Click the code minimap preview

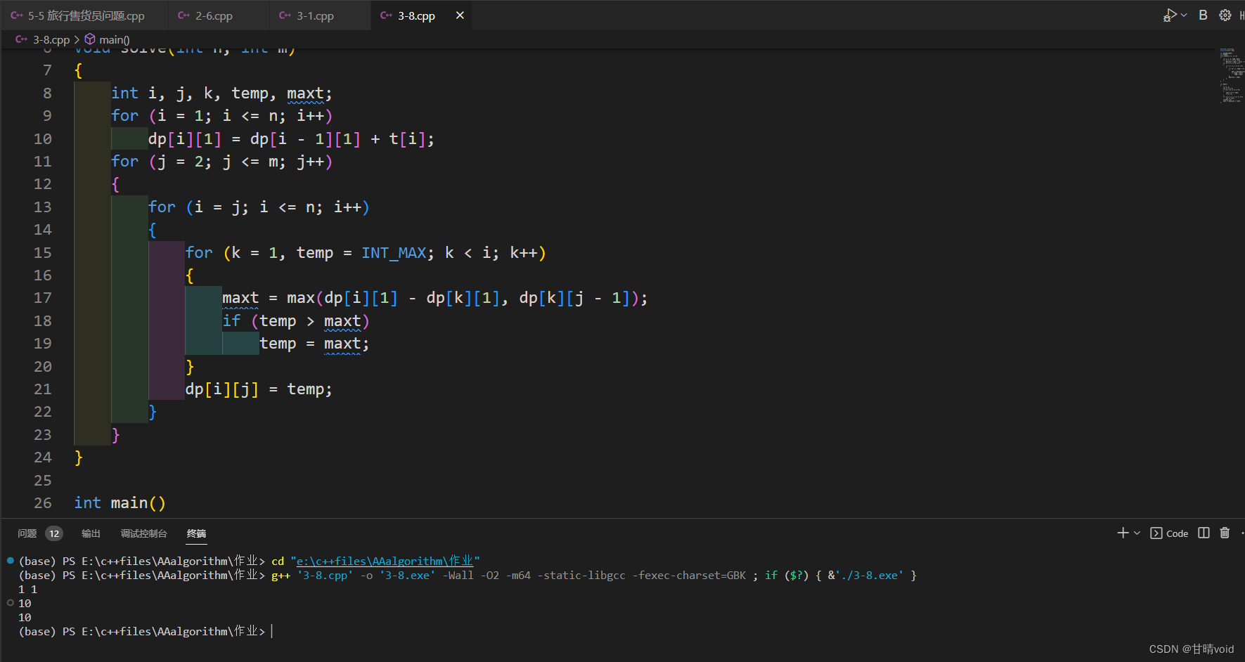[1231, 76]
